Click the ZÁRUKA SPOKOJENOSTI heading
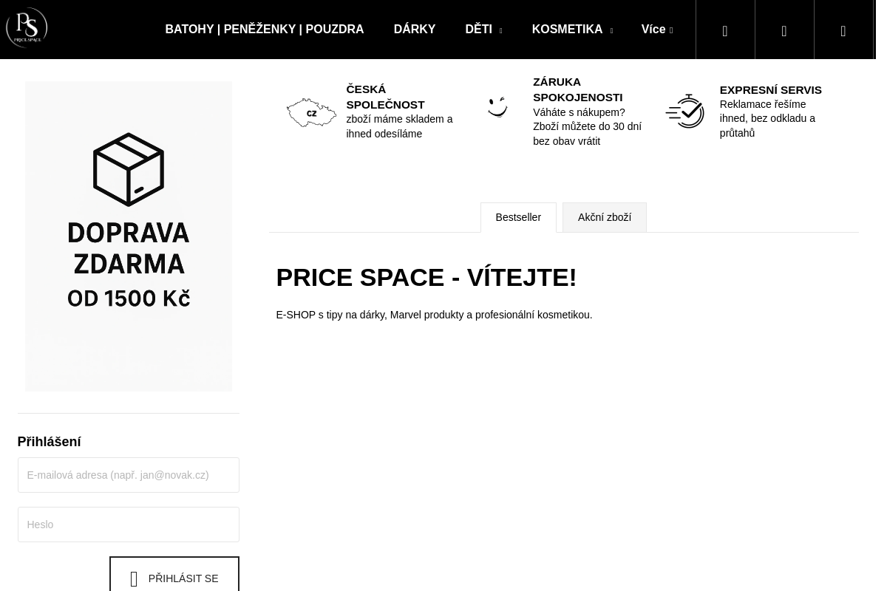This screenshot has height=591, width=887. [x=577, y=89]
